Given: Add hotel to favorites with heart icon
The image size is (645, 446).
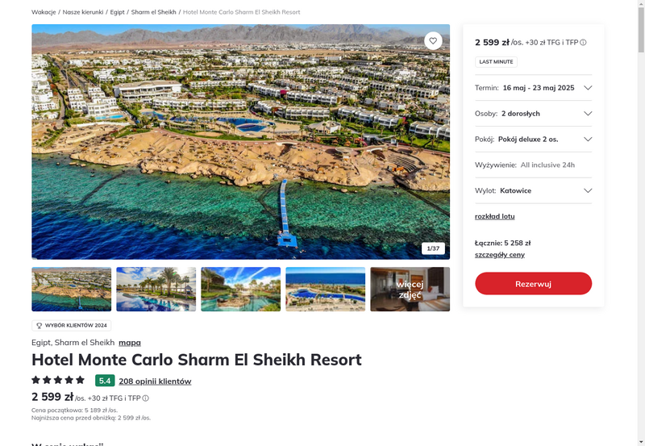Looking at the screenshot, I should (433, 41).
